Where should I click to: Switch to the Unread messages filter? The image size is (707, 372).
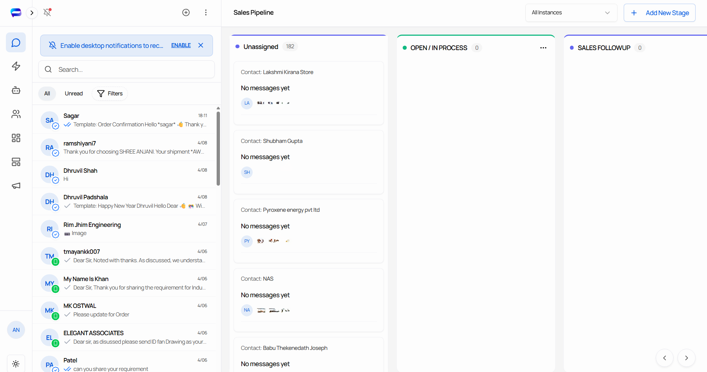pyautogui.click(x=73, y=94)
